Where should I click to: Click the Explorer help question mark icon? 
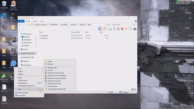tap(136, 21)
